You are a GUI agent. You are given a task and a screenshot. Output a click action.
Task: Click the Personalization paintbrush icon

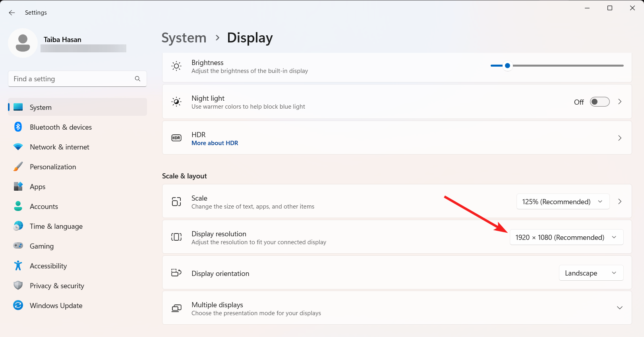pyautogui.click(x=18, y=167)
